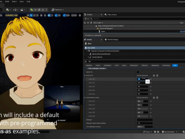Click the Eject button in toolbar

point(43,10)
